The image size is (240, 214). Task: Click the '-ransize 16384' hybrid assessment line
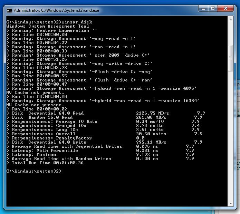point(103,101)
